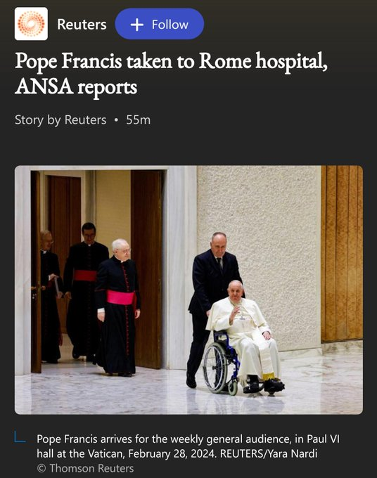
Task: Follow Reuters with the blue Follow button
Action: click(x=160, y=24)
